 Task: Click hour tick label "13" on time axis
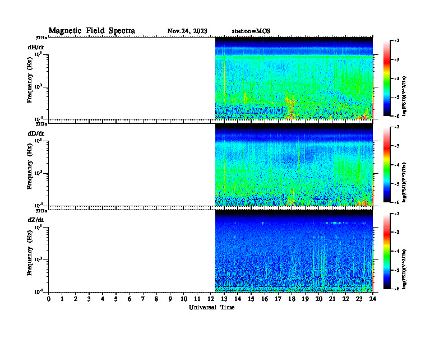(224, 299)
